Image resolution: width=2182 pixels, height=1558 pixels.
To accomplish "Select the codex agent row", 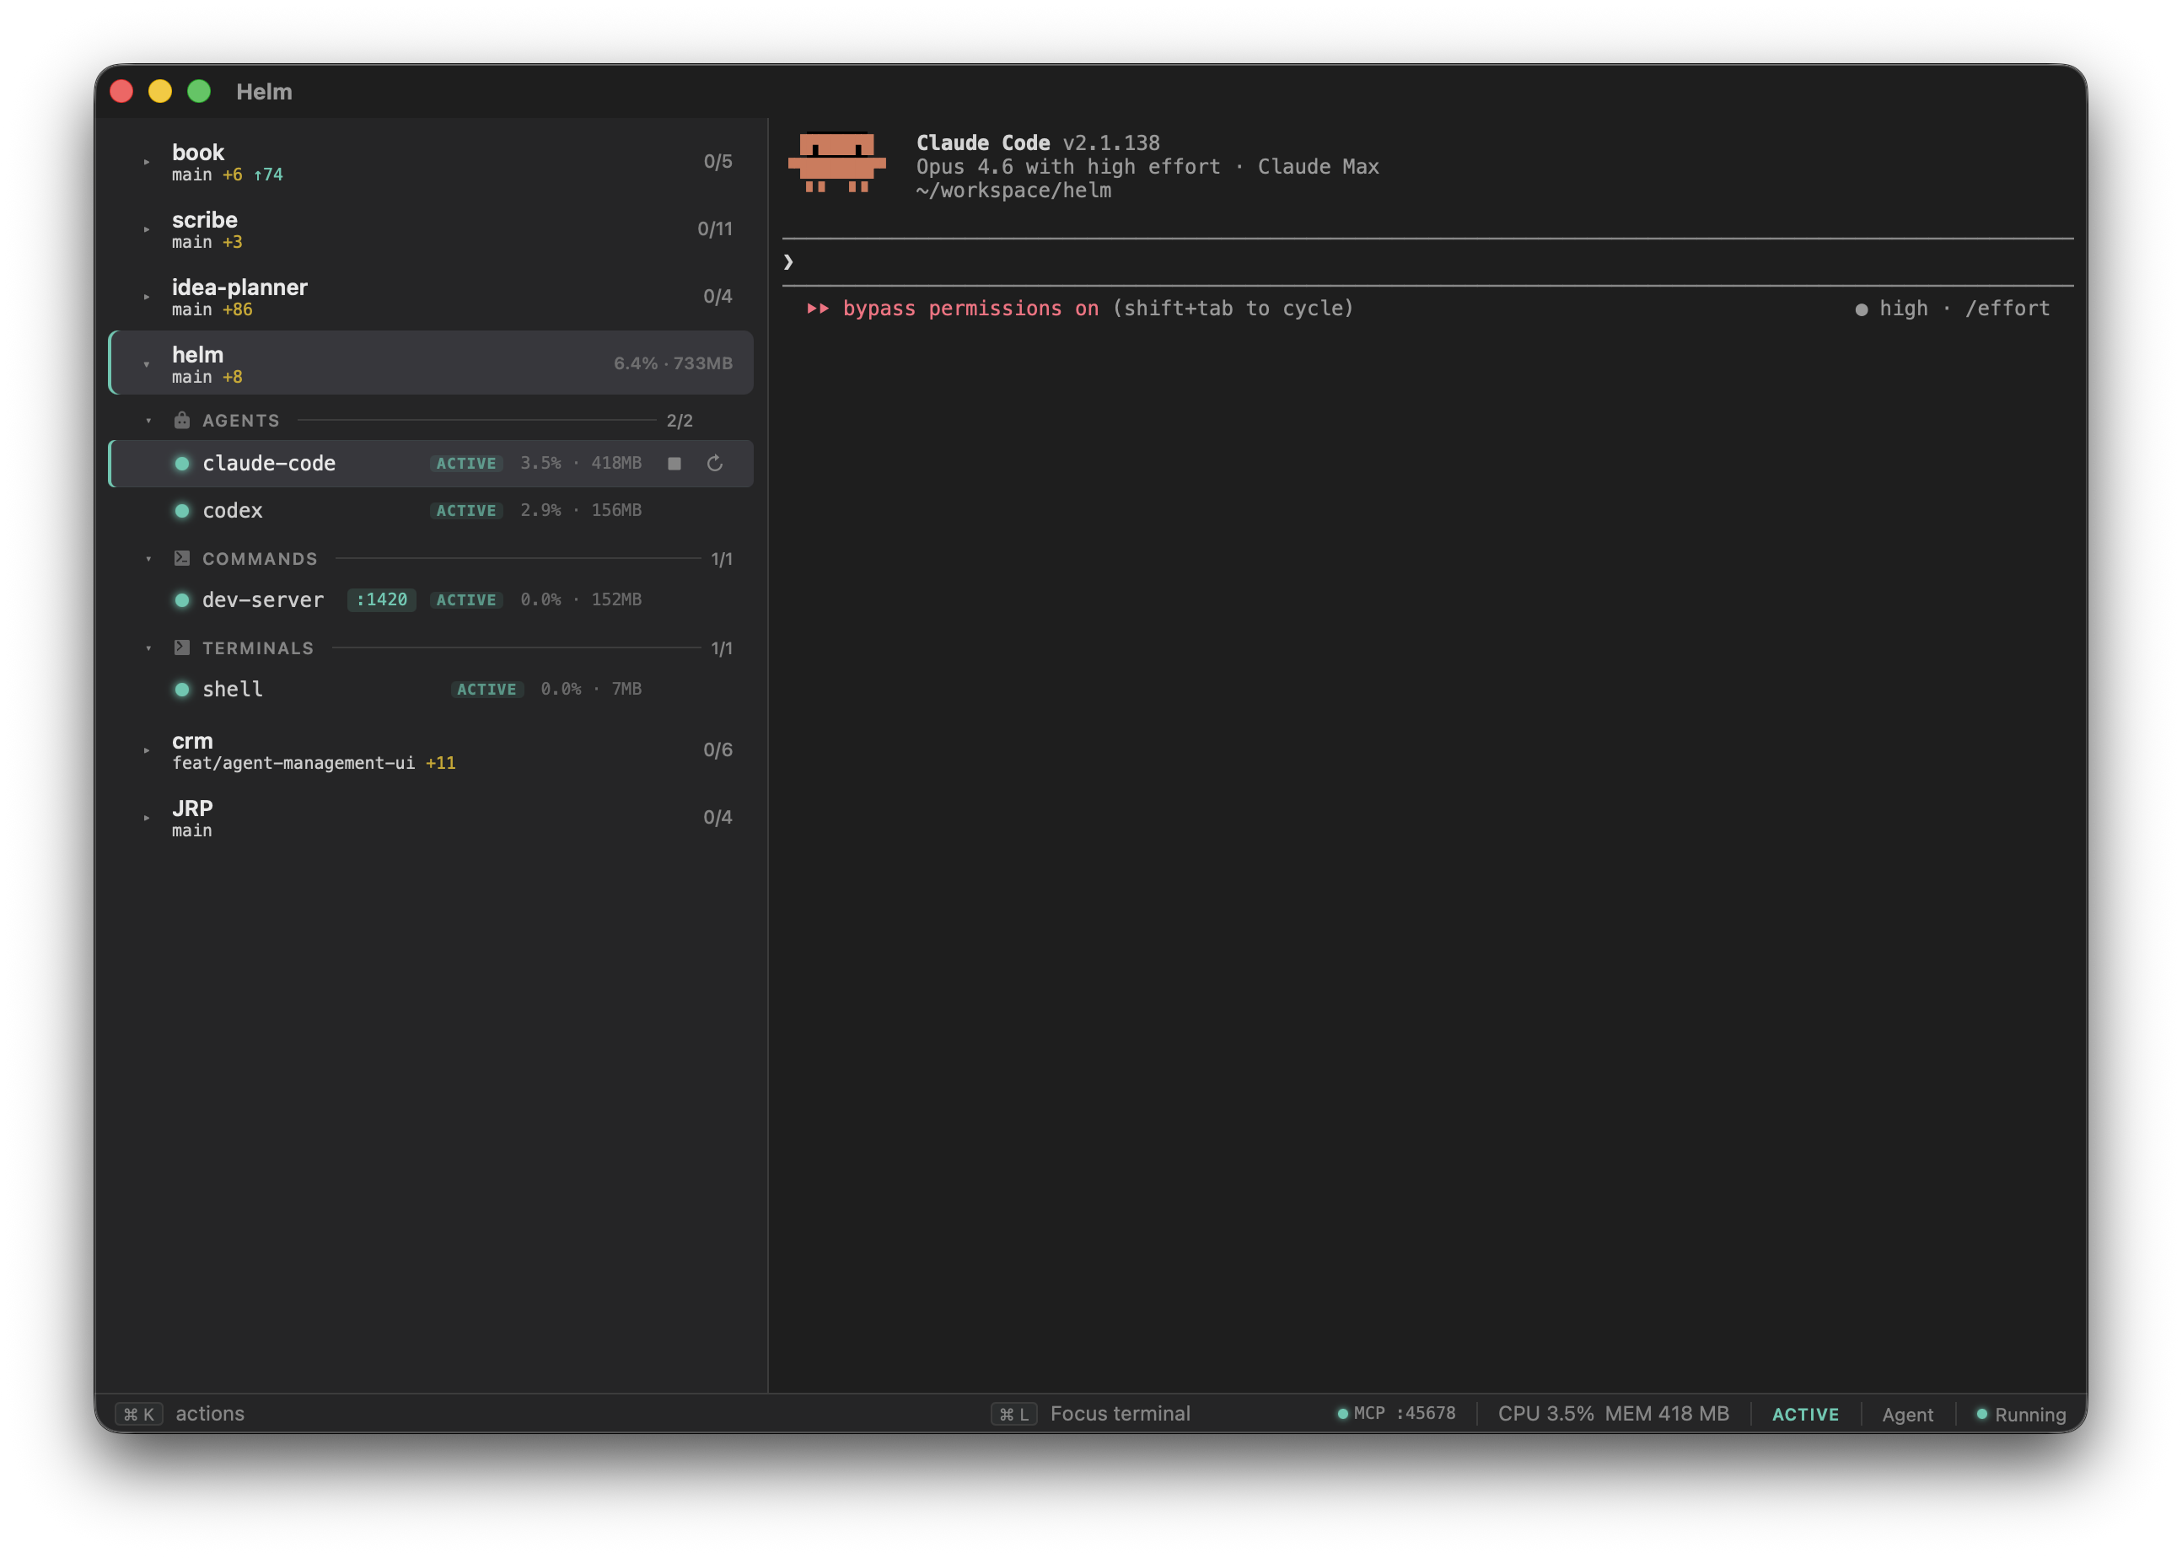I will point(432,510).
